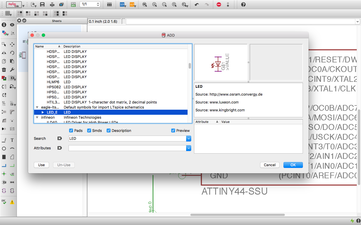Click the Zoom out icon

pos(164,4)
